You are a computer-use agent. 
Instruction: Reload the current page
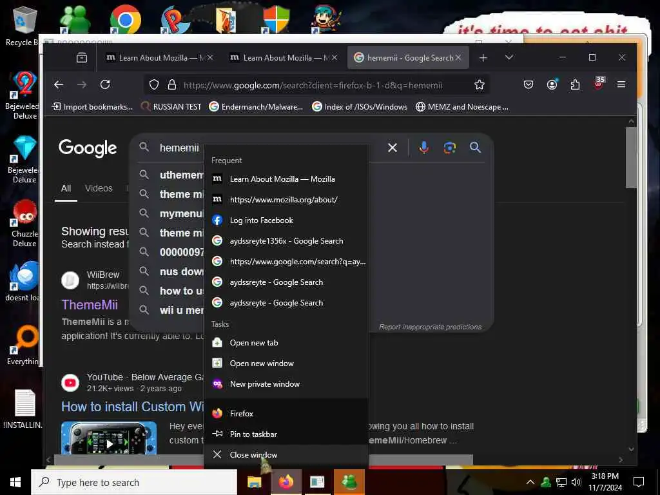pos(105,84)
